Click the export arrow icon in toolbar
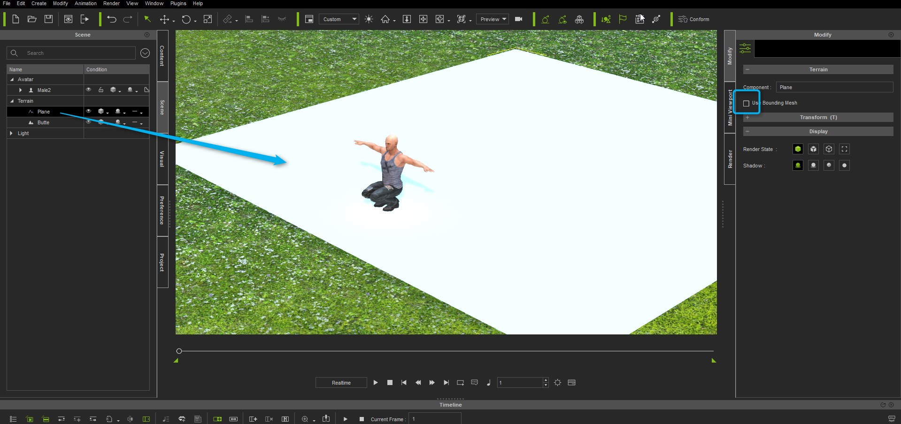This screenshot has height=424, width=901. [x=85, y=19]
